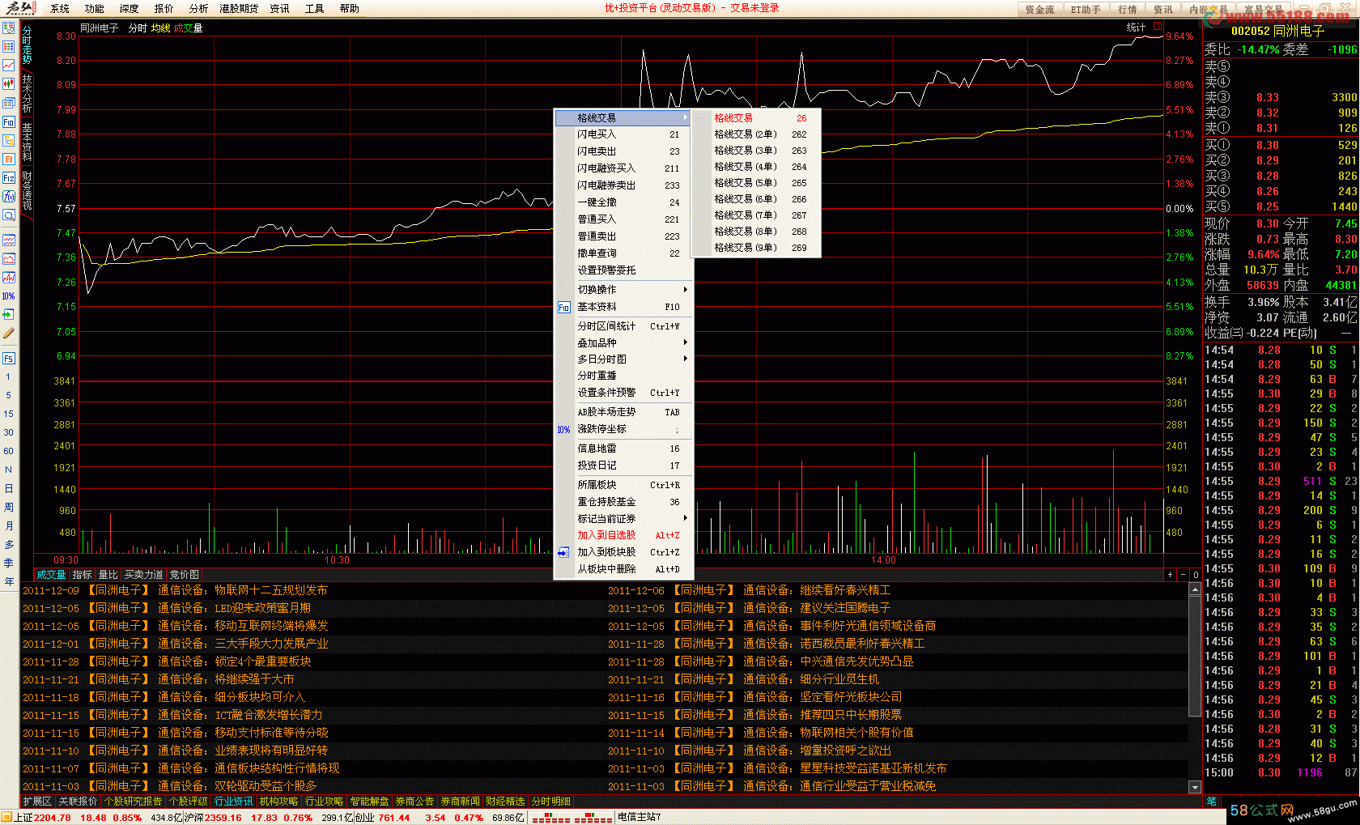Click the 资金流 button at top right
Image resolution: width=1360 pixels, height=825 pixels.
(1039, 10)
